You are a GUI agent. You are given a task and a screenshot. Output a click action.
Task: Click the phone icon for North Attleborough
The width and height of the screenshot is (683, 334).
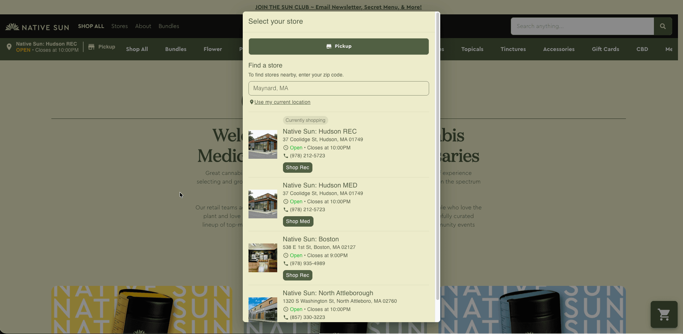pyautogui.click(x=286, y=317)
